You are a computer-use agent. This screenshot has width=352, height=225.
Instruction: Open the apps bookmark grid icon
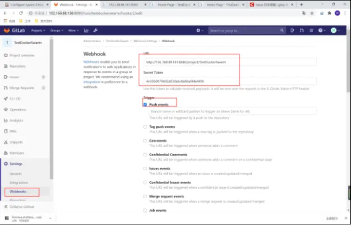pyautogui.click(x=5, y=21)
